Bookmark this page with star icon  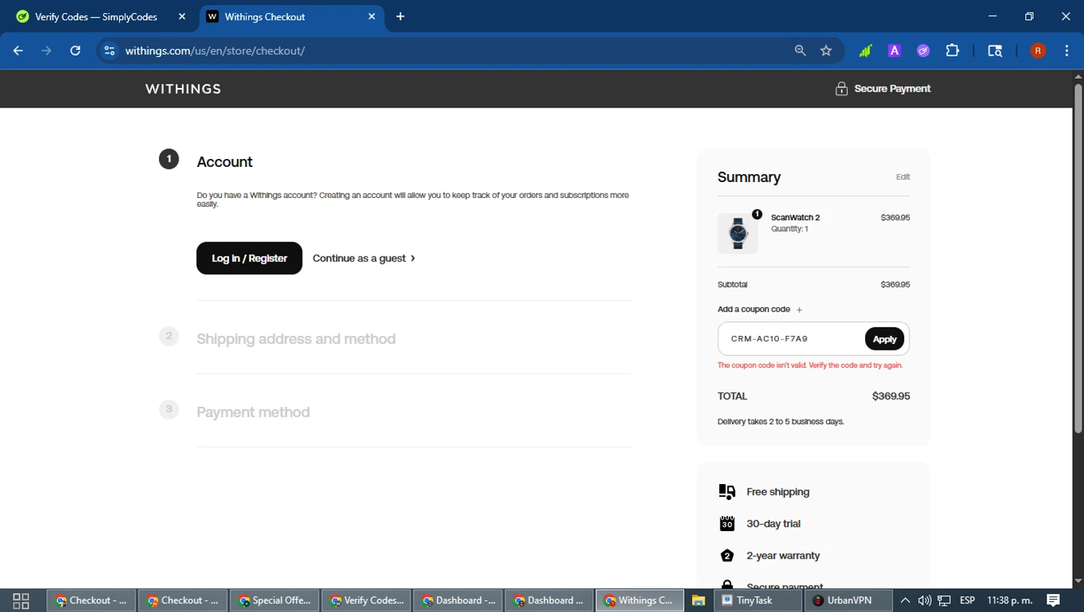coord(826,51)
